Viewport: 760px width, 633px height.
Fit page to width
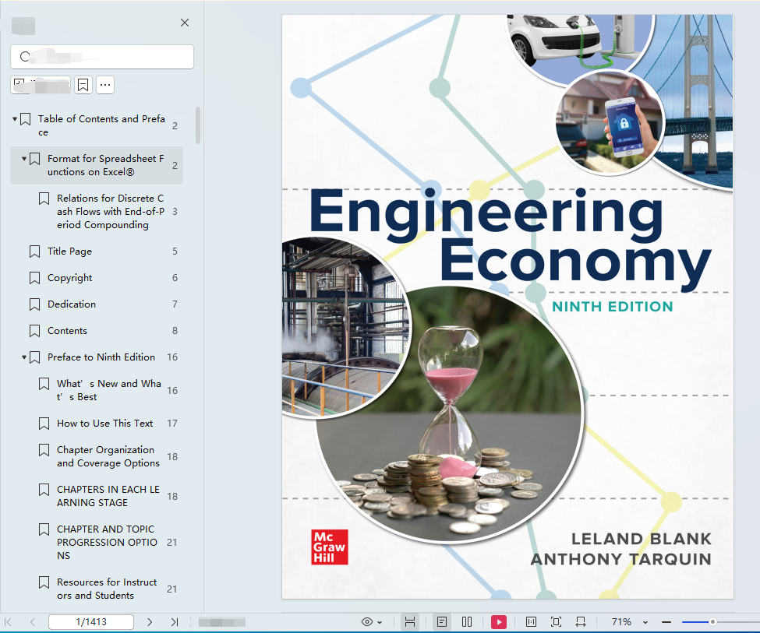[x=581, y=622]
